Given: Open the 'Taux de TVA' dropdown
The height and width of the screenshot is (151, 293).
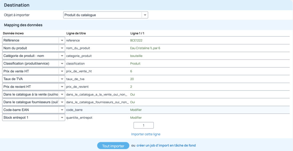Looking at the screenshot, I should pos(34,79).
